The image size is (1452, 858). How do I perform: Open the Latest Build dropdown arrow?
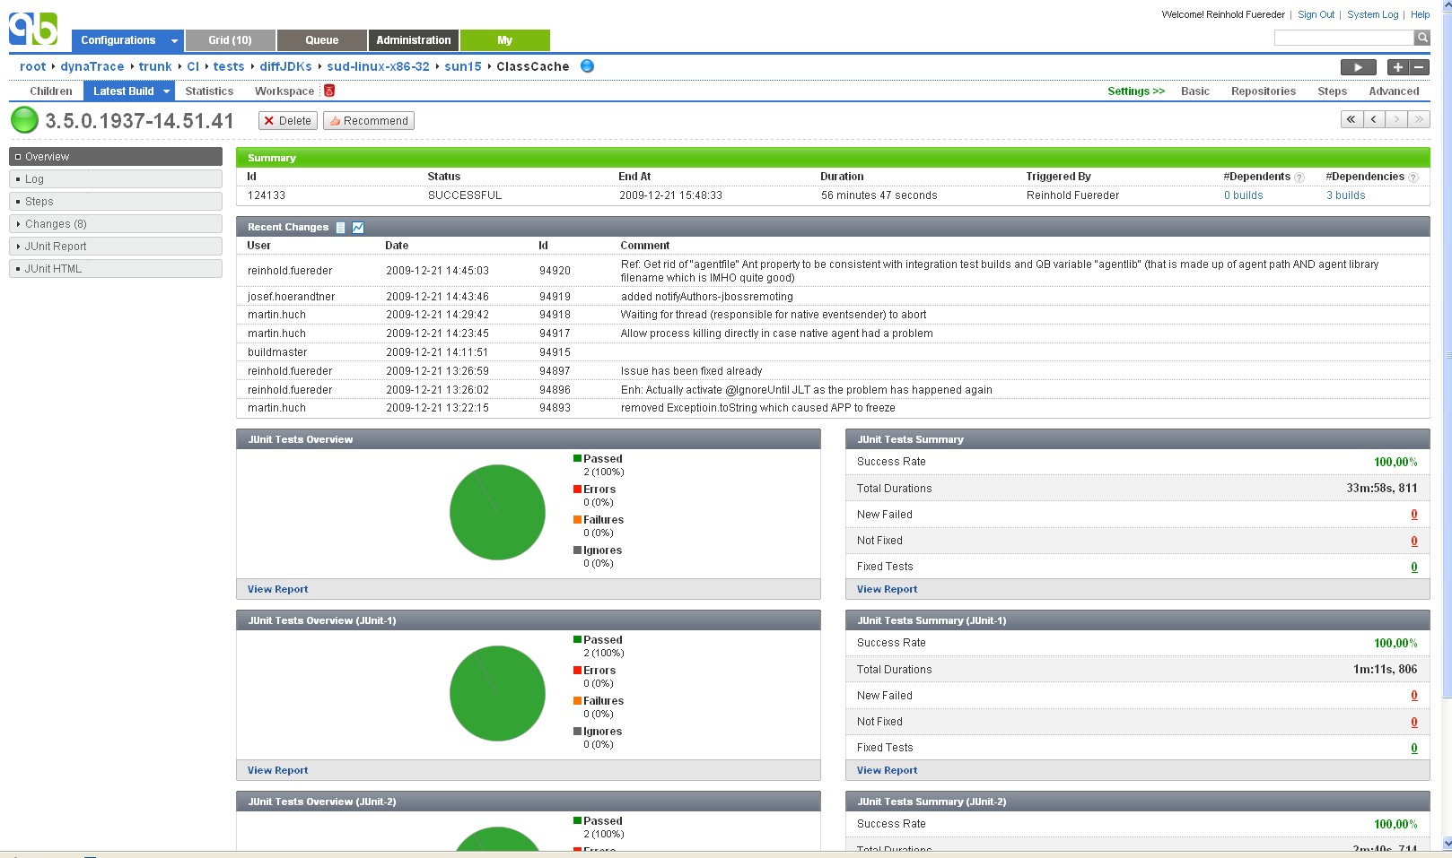click(166, 91)
